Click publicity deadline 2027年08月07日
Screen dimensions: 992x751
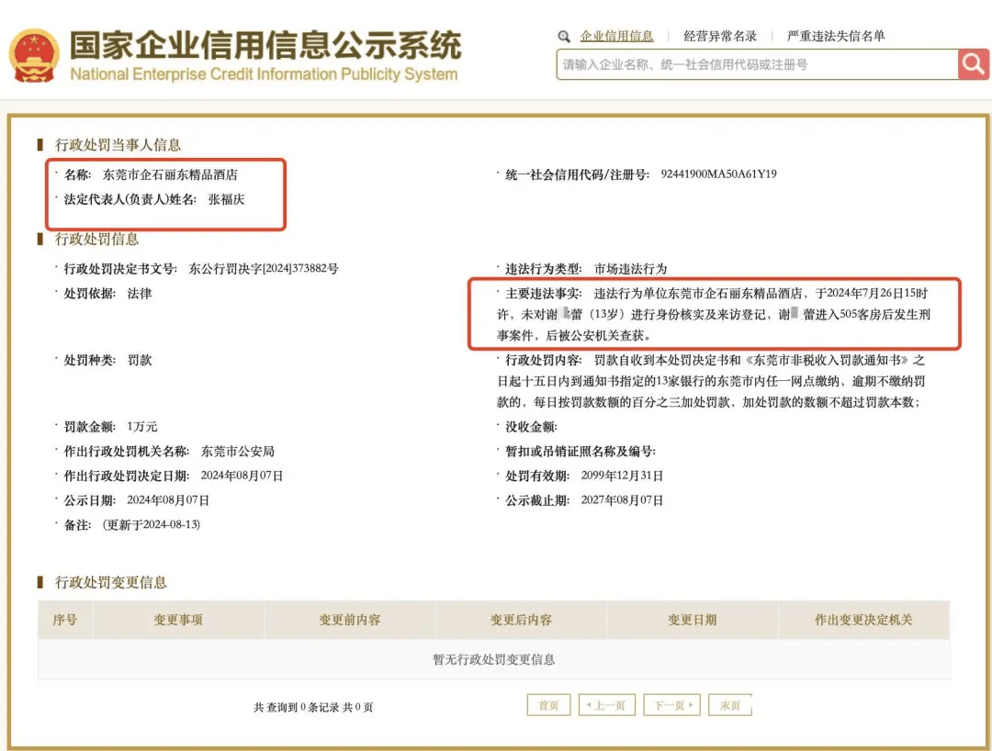(622, 500)
